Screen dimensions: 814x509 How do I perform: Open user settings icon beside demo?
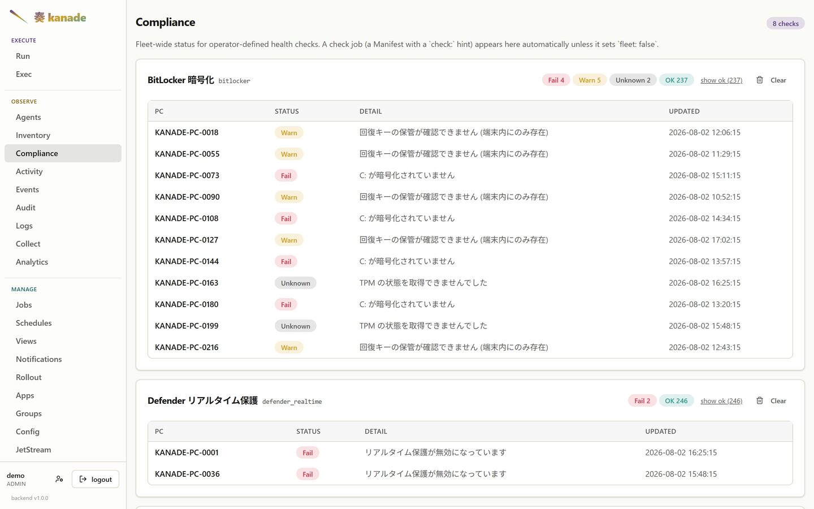point(59,479)
